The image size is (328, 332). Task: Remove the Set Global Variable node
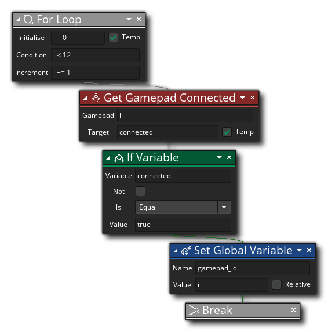(309, 250)
